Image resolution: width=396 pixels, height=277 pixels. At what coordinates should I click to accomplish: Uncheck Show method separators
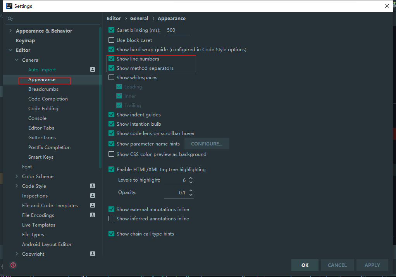[x=111, y=68]
